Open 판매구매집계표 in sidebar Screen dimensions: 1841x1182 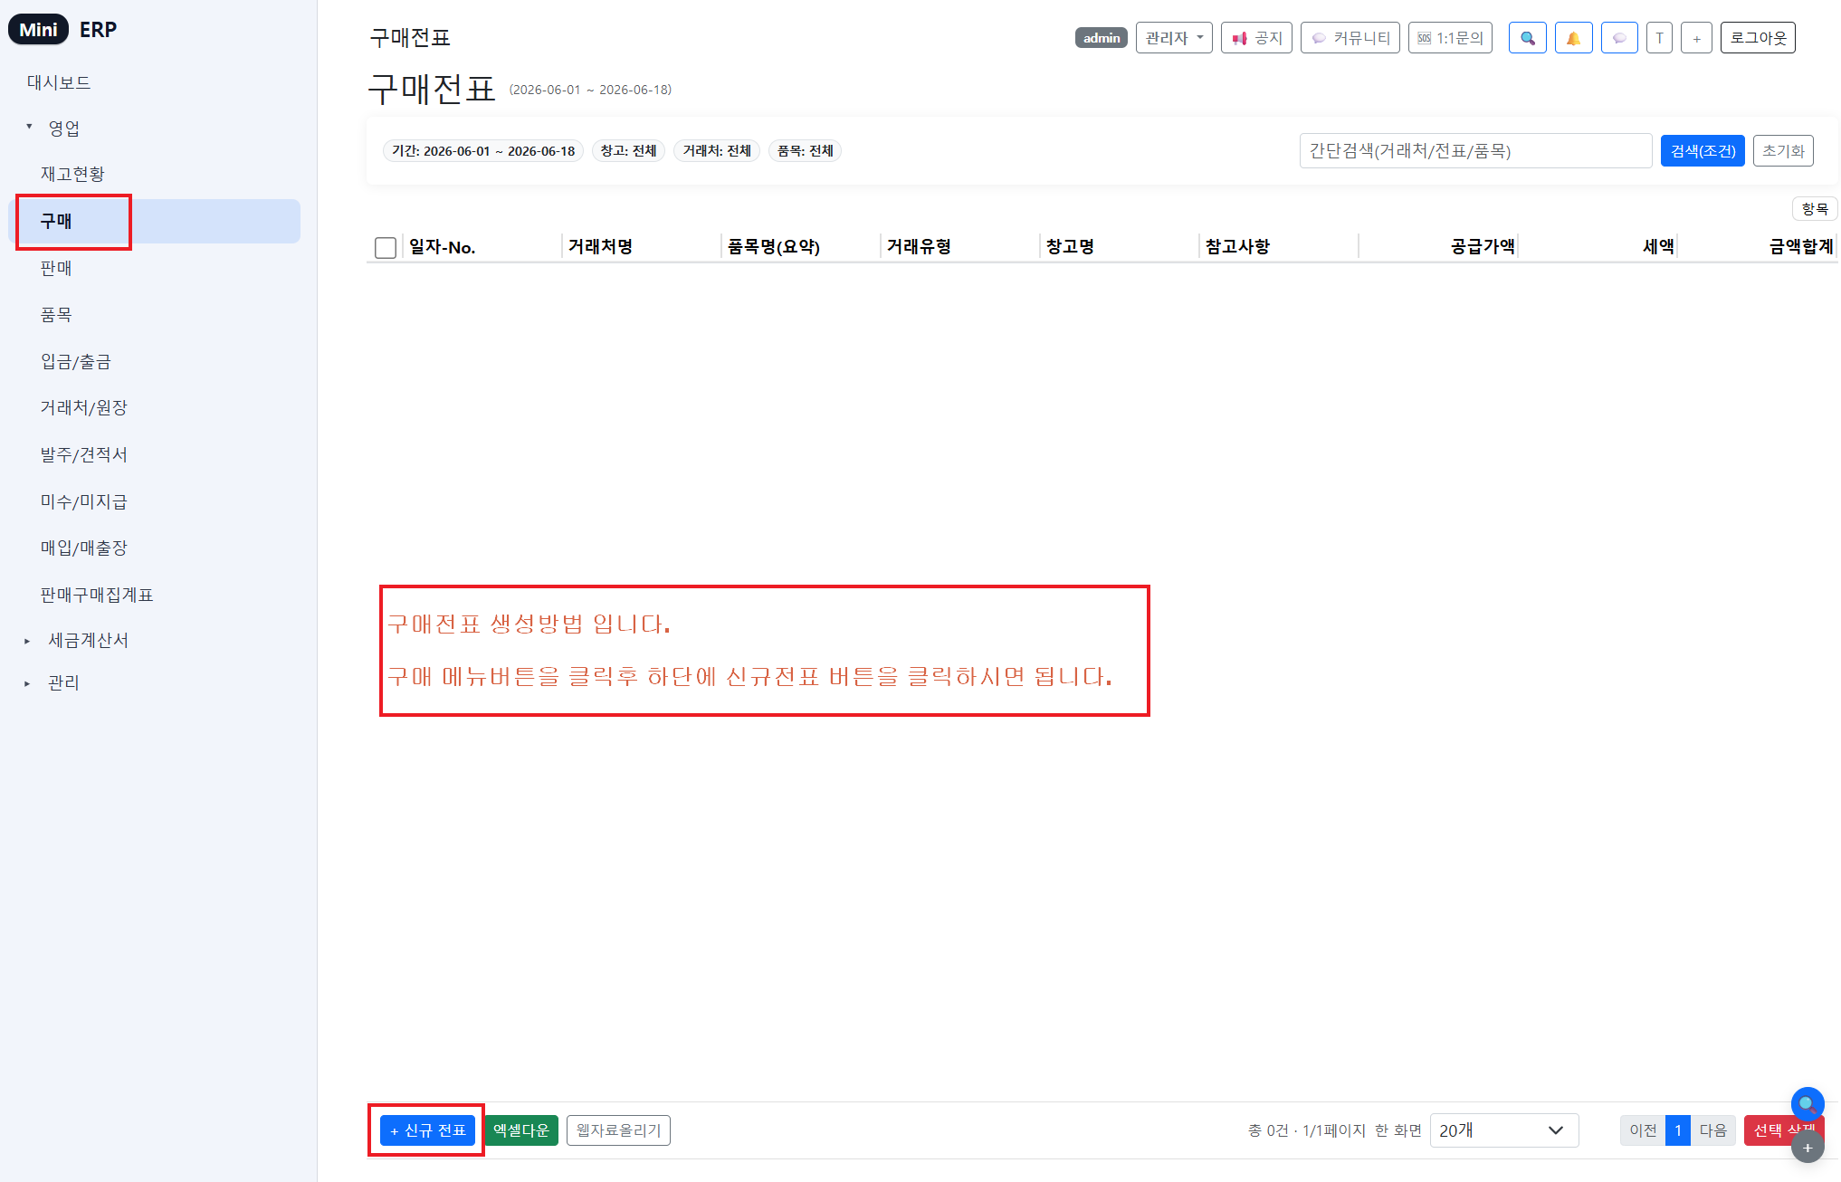point(97,595)
